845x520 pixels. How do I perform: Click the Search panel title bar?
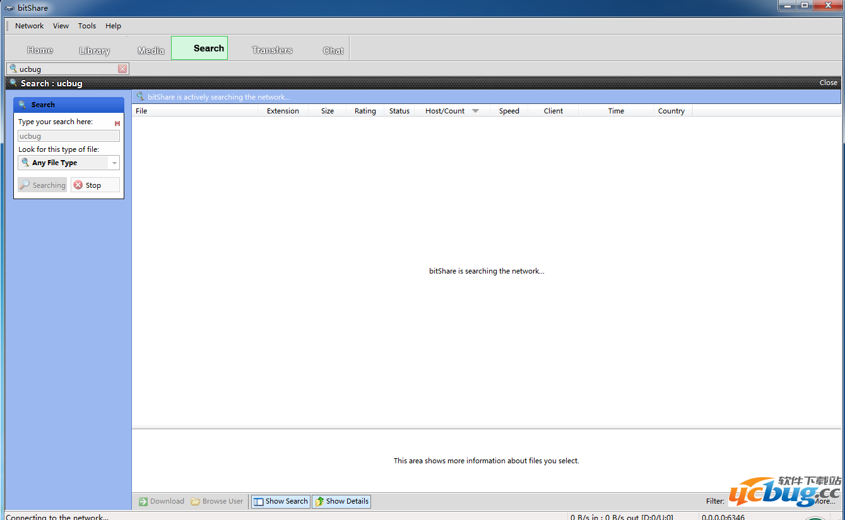tap(69, 105)
